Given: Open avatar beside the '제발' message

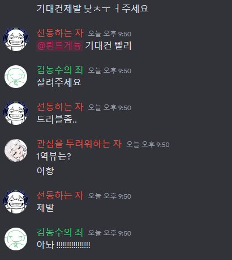Looking at the screenshot, I should (x=16, y=202).
